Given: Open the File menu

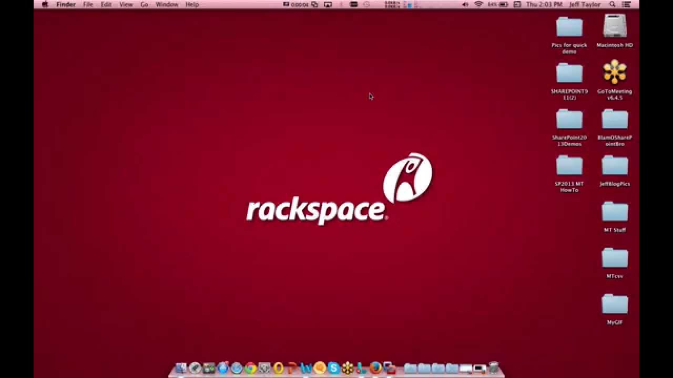Looking at the screenshot, I should pyautogui.click(x=88, y=4).
